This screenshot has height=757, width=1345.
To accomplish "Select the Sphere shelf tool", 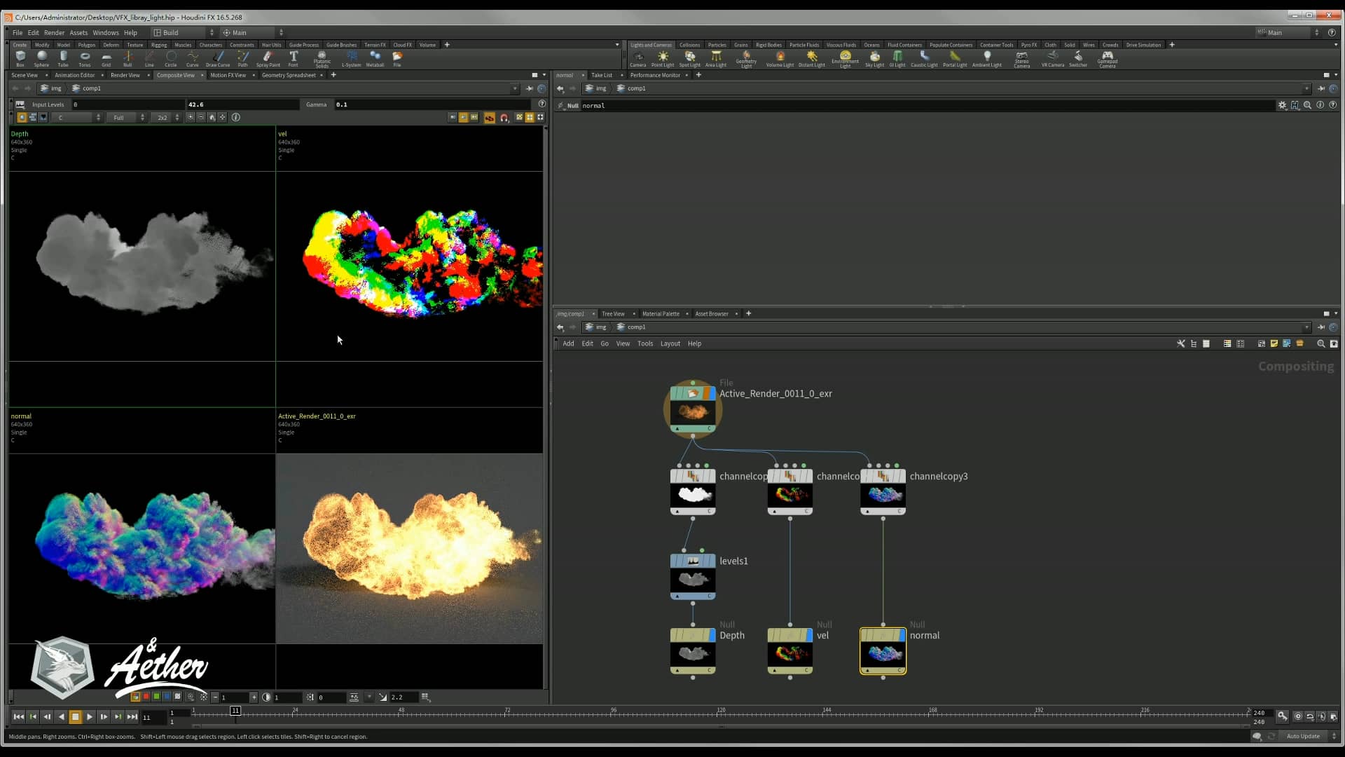I will (41, 59).
